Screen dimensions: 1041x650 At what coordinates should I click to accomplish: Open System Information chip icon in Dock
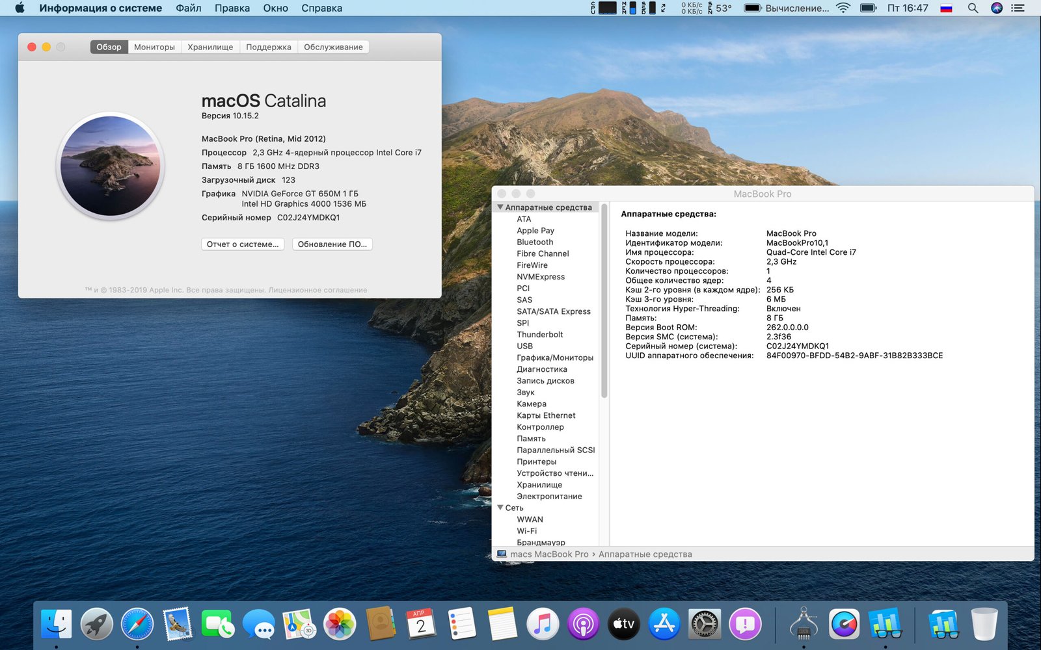(804, 624)
